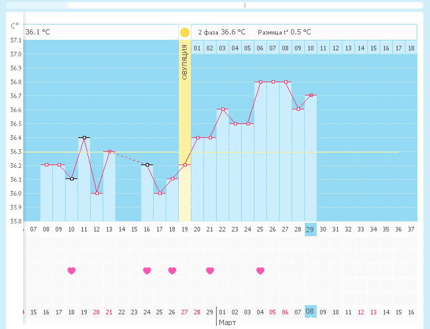430x329 pixels.
Task: Click the heart icon on March 04
Action: 260,271
